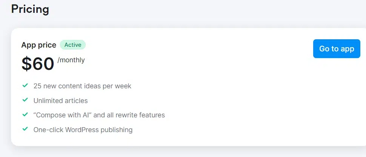The height and width of the screenshot is (157, 366).
Task: Click the /monthly billing period text
Action: pyautogui.click(x=71, y=60)
